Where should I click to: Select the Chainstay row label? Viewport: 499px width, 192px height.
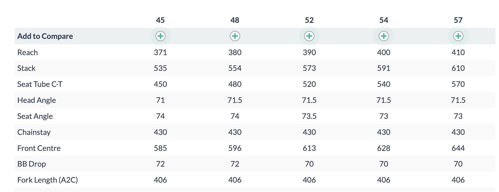34,132
